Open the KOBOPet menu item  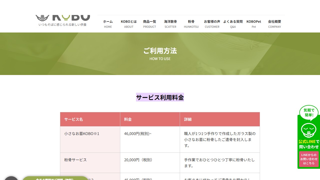pyautogui.click(x=254, y=24)
